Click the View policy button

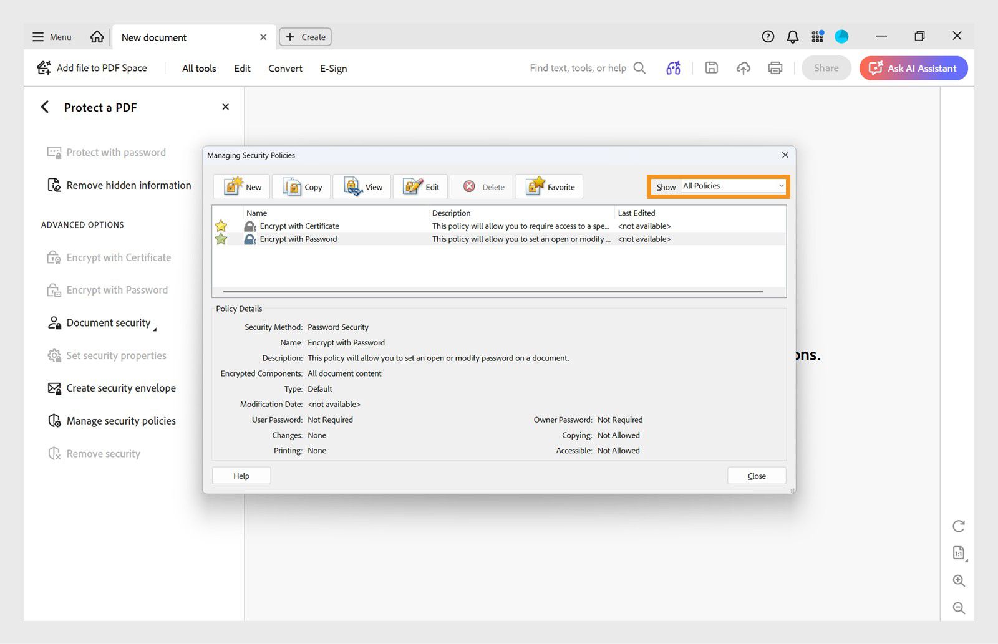pyautogui.click(x=362, y=187)
